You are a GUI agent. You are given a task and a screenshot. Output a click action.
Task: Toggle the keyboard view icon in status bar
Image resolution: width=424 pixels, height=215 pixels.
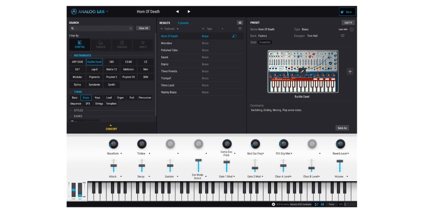pyautogui.click(x=322, y=204)
